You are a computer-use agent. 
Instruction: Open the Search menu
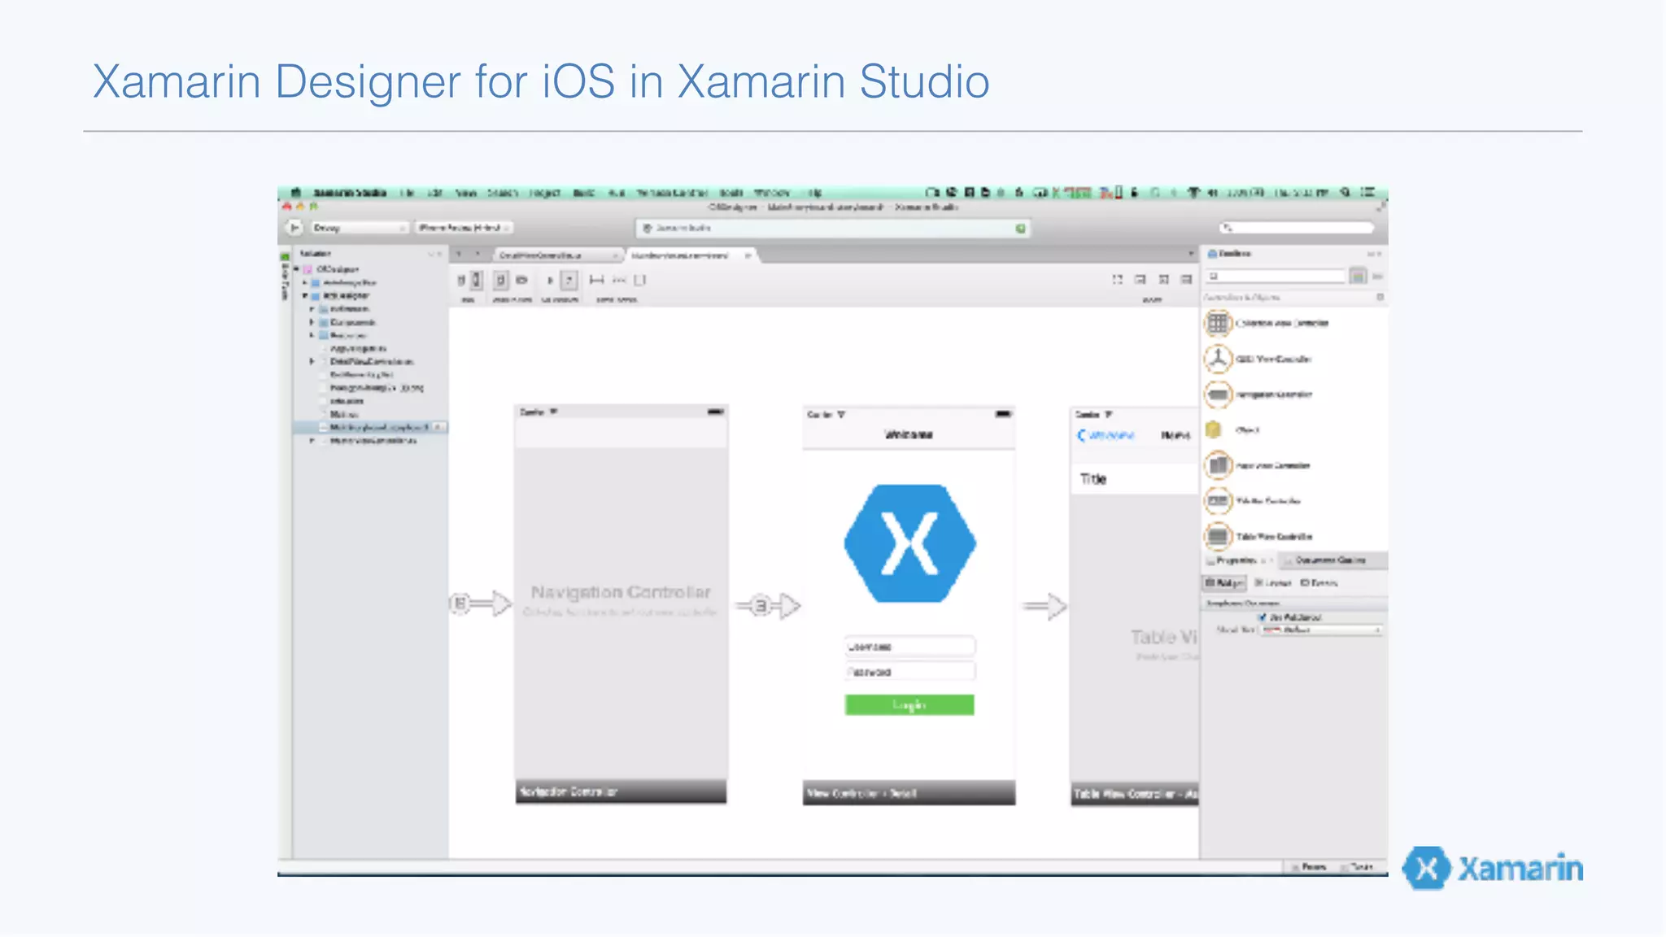(x=503, y=193)
